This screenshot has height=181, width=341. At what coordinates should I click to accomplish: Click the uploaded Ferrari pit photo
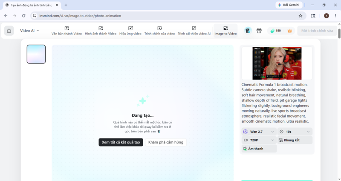pyautogui.click(x=277, y=63)
